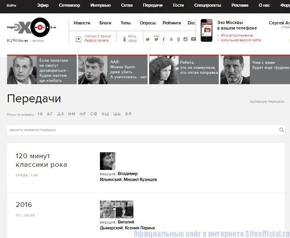
Task: Open the Instagram icon
Action: [x=185, y=39]
